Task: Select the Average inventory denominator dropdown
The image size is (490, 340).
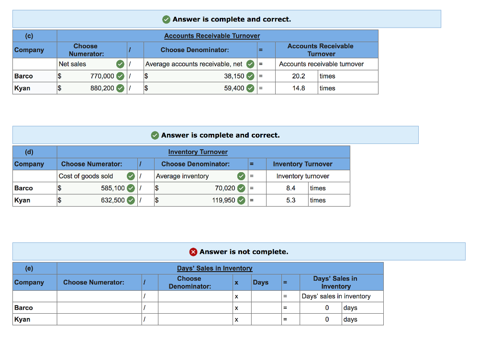Action: [x=201, y=176]
